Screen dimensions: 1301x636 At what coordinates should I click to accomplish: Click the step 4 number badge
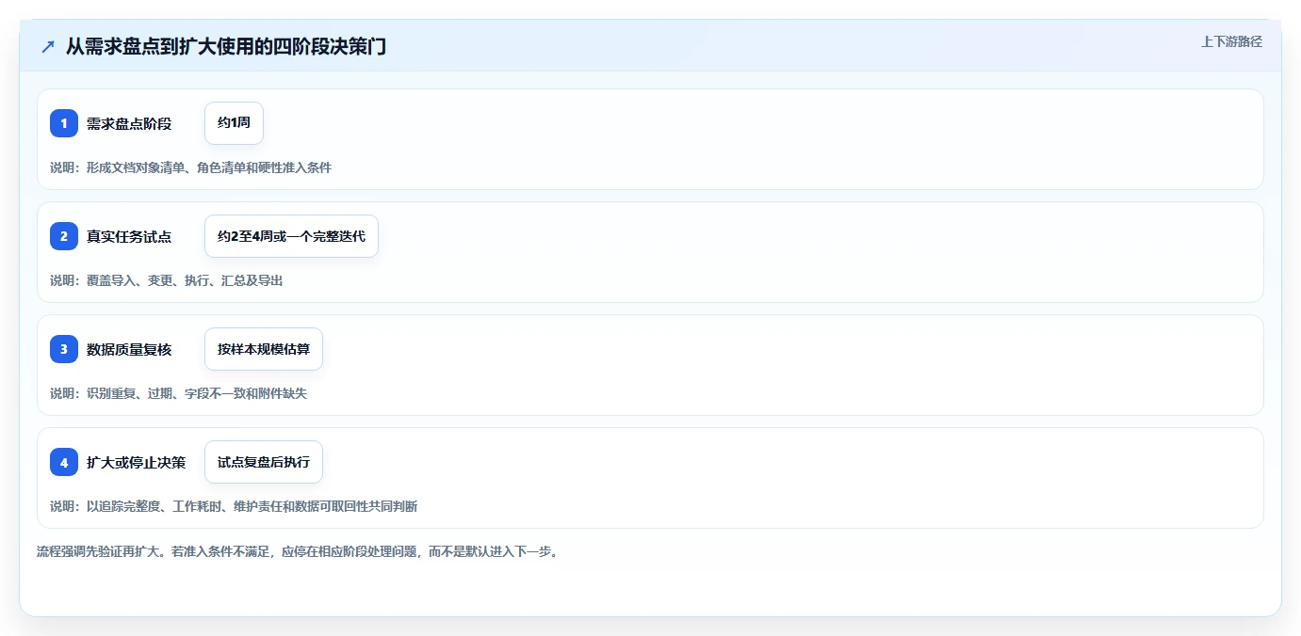[x=64, y=462]
